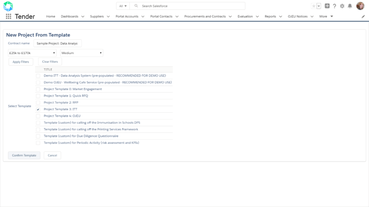
Task: Open the Medium complexity dropdown
Action: coord(81,52)
